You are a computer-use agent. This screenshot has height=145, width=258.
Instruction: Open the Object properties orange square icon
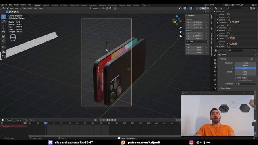point(215,85)
